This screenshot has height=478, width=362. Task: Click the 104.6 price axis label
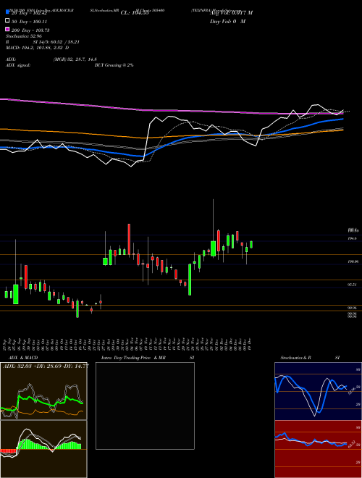(x=353, y=238)
